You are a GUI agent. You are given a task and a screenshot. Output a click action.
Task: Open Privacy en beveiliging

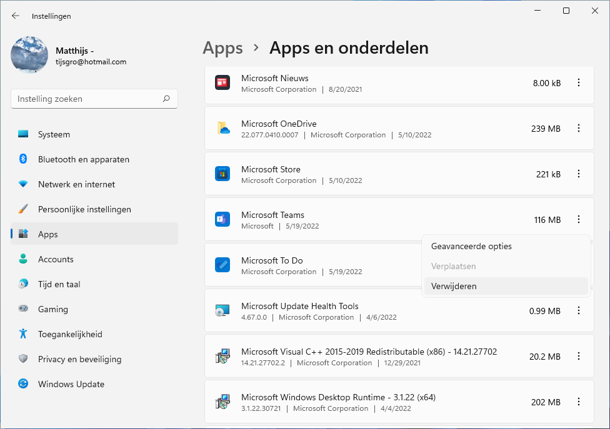79,359
